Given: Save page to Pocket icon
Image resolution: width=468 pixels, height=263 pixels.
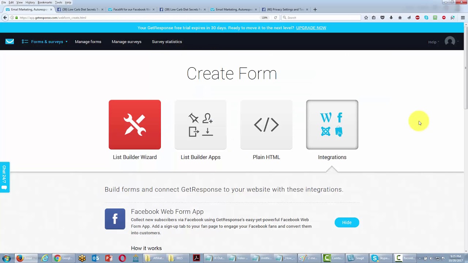Looking at the screenshot, I should coord(382,18).
